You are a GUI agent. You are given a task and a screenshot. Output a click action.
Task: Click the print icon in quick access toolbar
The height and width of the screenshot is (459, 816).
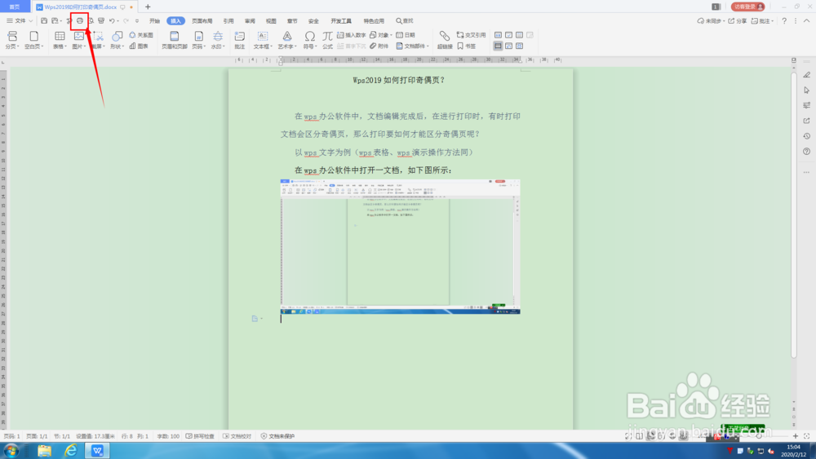pyautogui.click(x=80, y=21)
